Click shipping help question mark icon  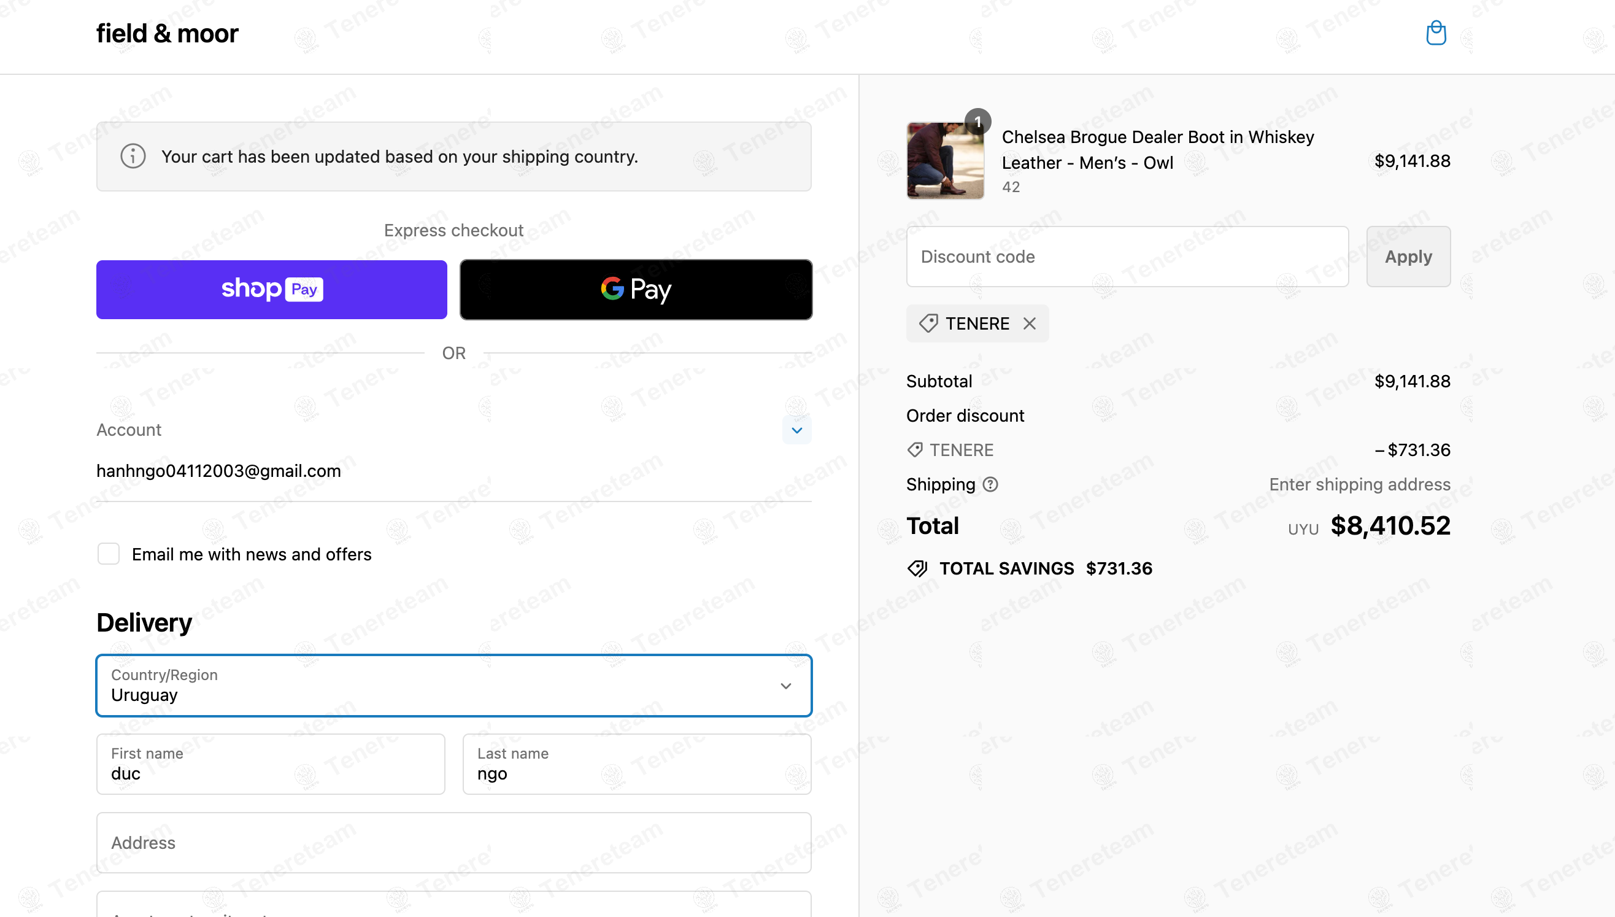(x=990, y=484)
